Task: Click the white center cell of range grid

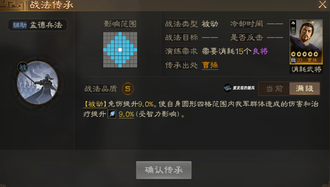Action: [x=120, y=50]
